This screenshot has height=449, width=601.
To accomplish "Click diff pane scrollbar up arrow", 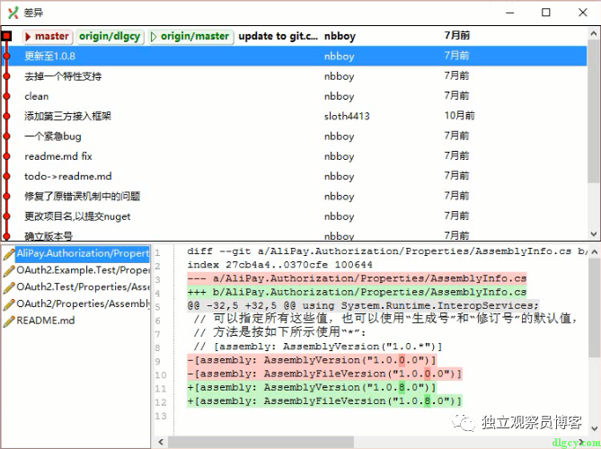I will [x=594, y=251].
